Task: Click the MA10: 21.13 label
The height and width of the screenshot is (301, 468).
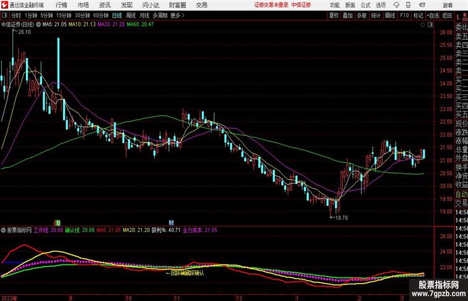Action: point(82,25)
